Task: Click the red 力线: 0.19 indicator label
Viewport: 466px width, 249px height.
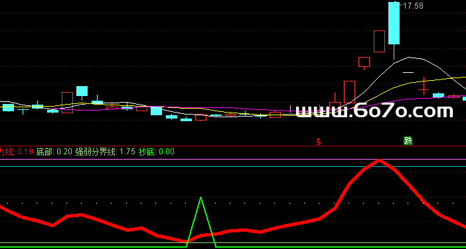Action: click(16, 152)
